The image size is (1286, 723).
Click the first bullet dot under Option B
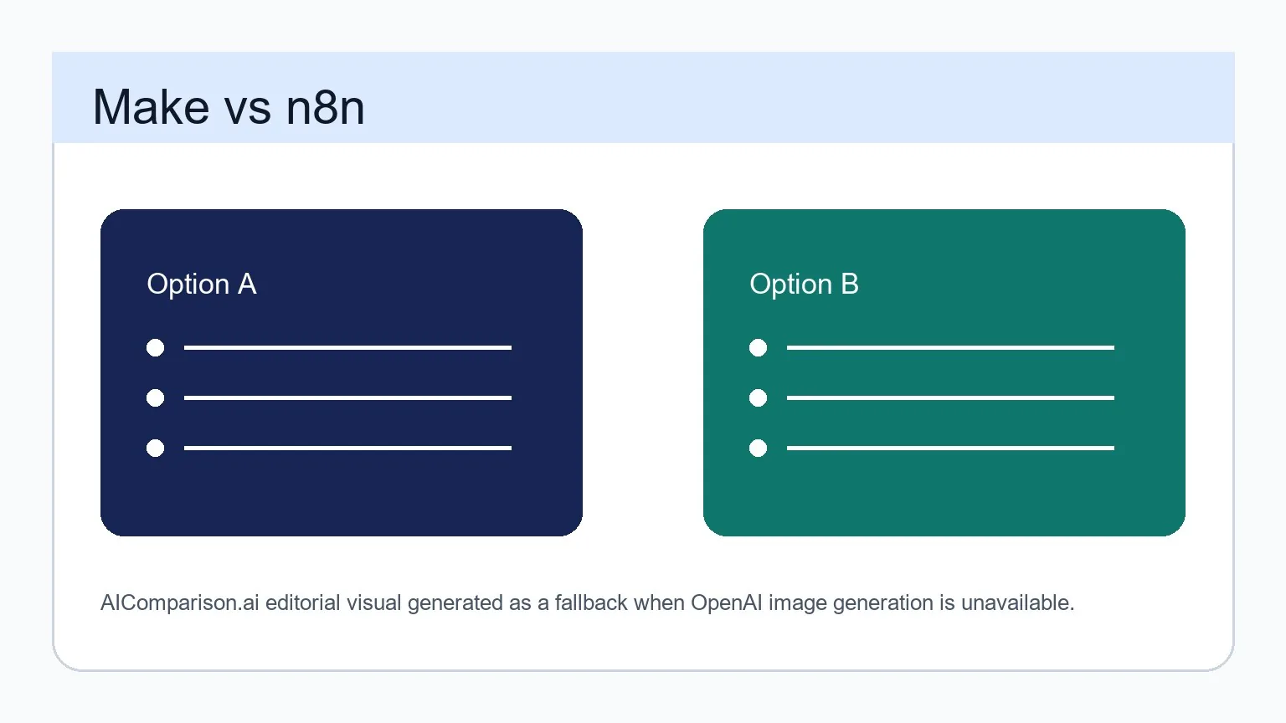click(758, 347)
